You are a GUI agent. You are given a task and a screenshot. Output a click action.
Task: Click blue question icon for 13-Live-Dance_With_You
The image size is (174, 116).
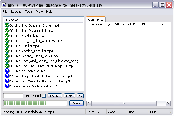pos(7,86)
